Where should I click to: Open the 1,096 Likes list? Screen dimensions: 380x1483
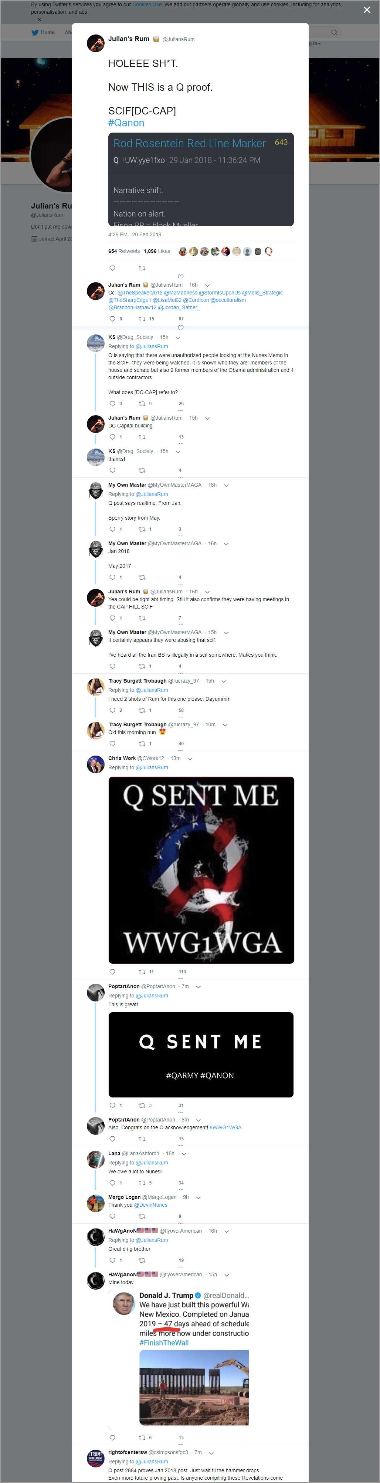(x=157, y=251)
